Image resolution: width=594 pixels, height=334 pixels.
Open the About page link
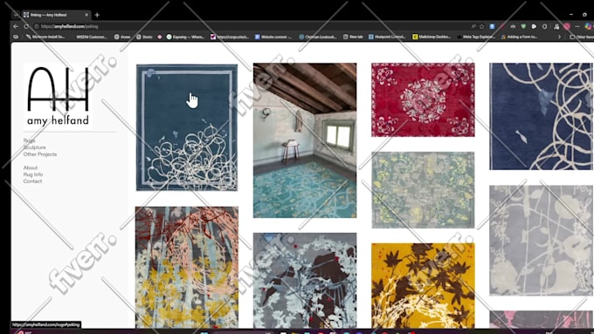(x=31, y=167)
